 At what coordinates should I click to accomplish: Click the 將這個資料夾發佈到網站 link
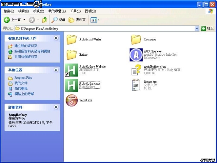click(33, 51)
